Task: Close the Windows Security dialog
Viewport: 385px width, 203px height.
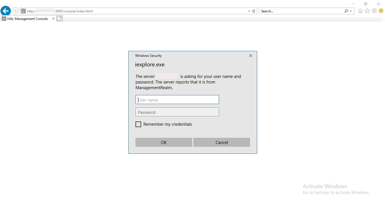Action: (x=251, y=56)
